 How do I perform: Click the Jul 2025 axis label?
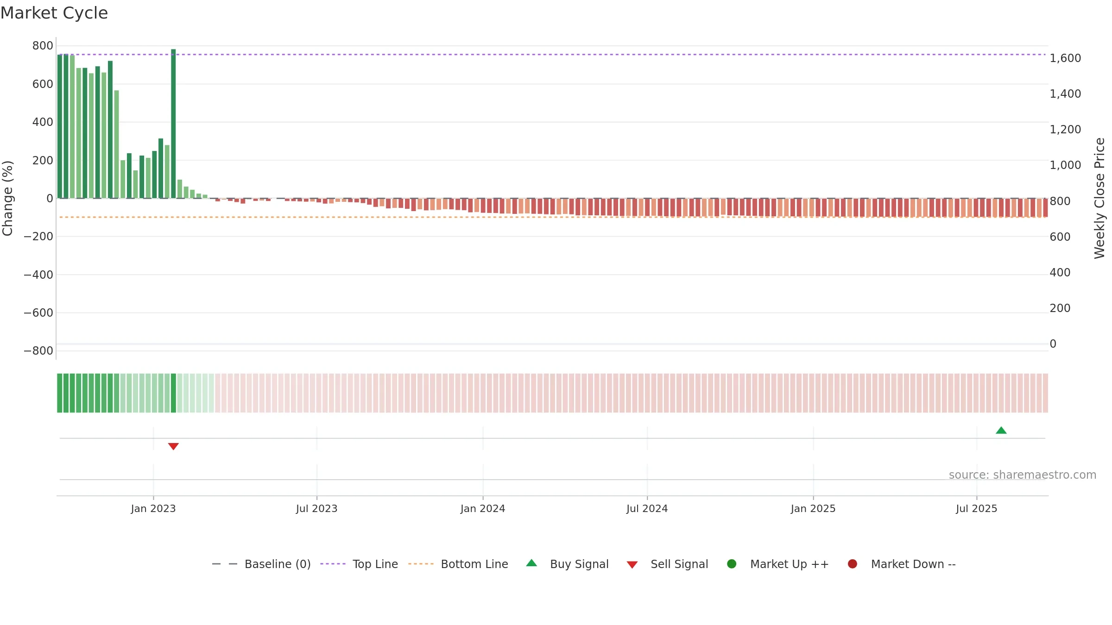[977, 509]
